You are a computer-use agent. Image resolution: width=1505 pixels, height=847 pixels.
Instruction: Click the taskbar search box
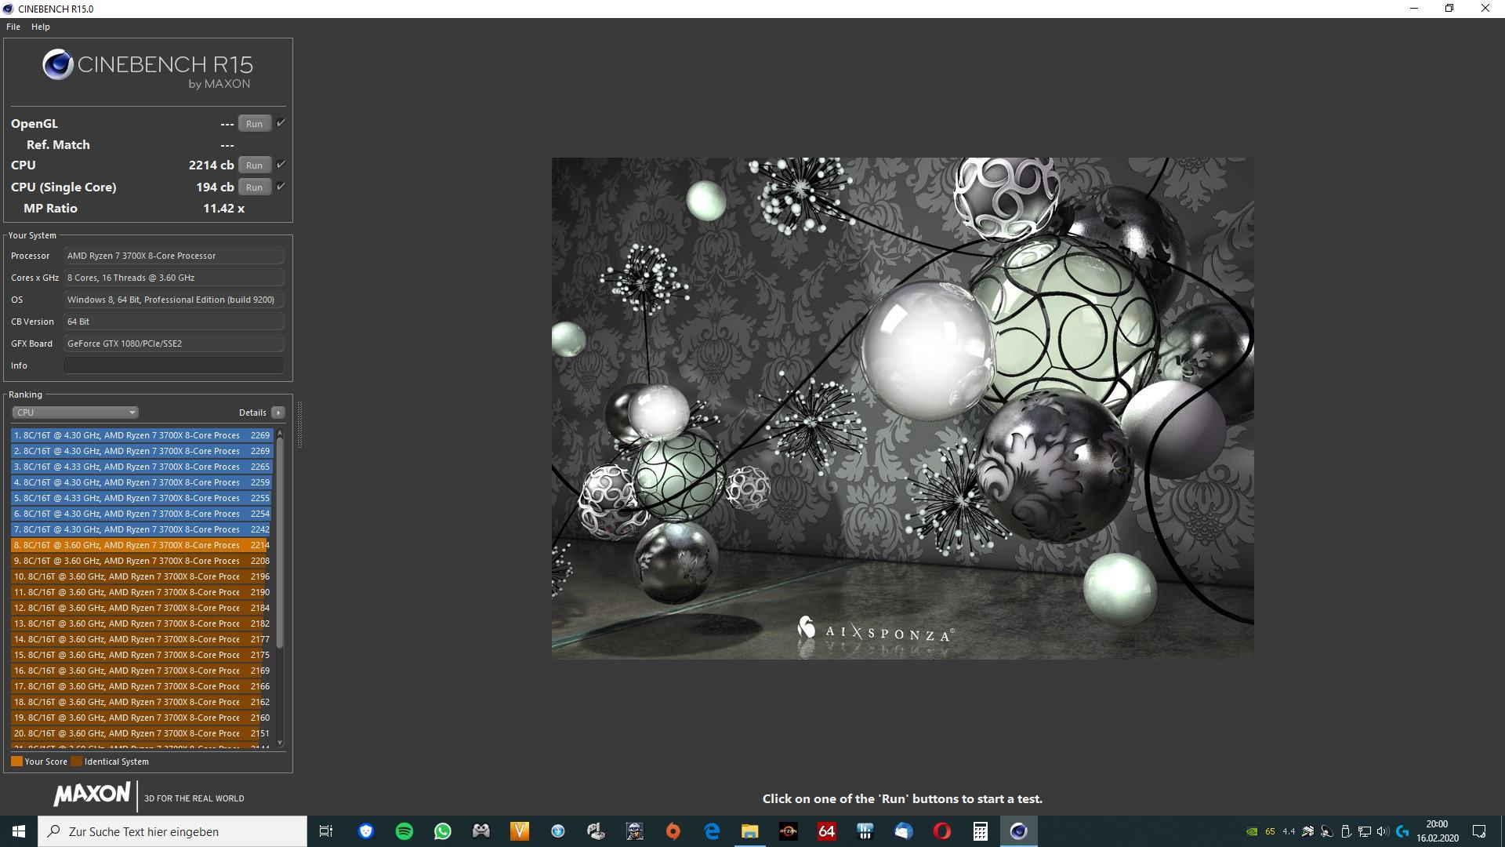172,831
